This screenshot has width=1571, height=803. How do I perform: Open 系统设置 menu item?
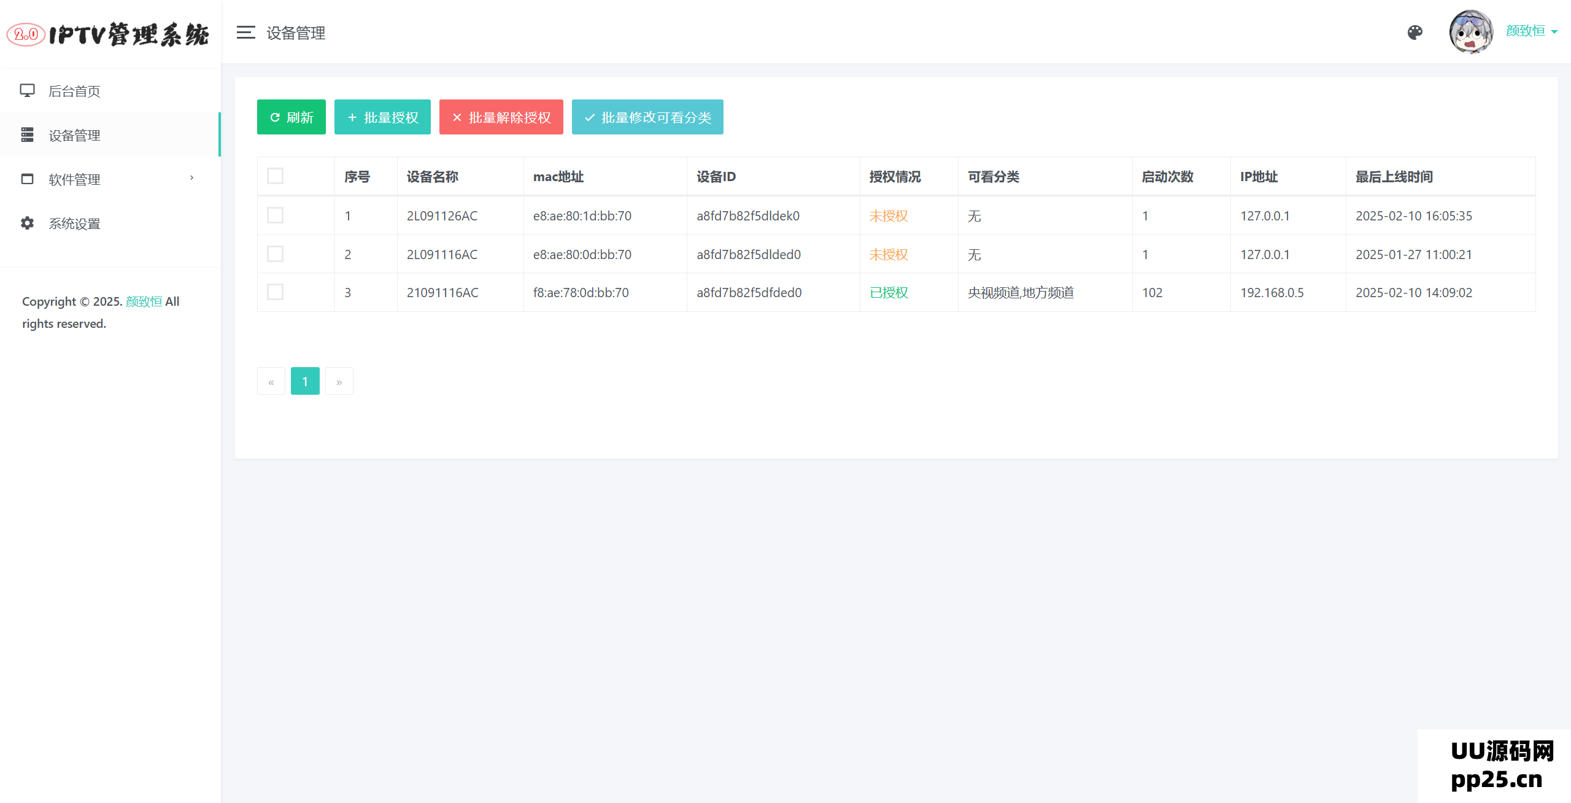click(74, 223)
